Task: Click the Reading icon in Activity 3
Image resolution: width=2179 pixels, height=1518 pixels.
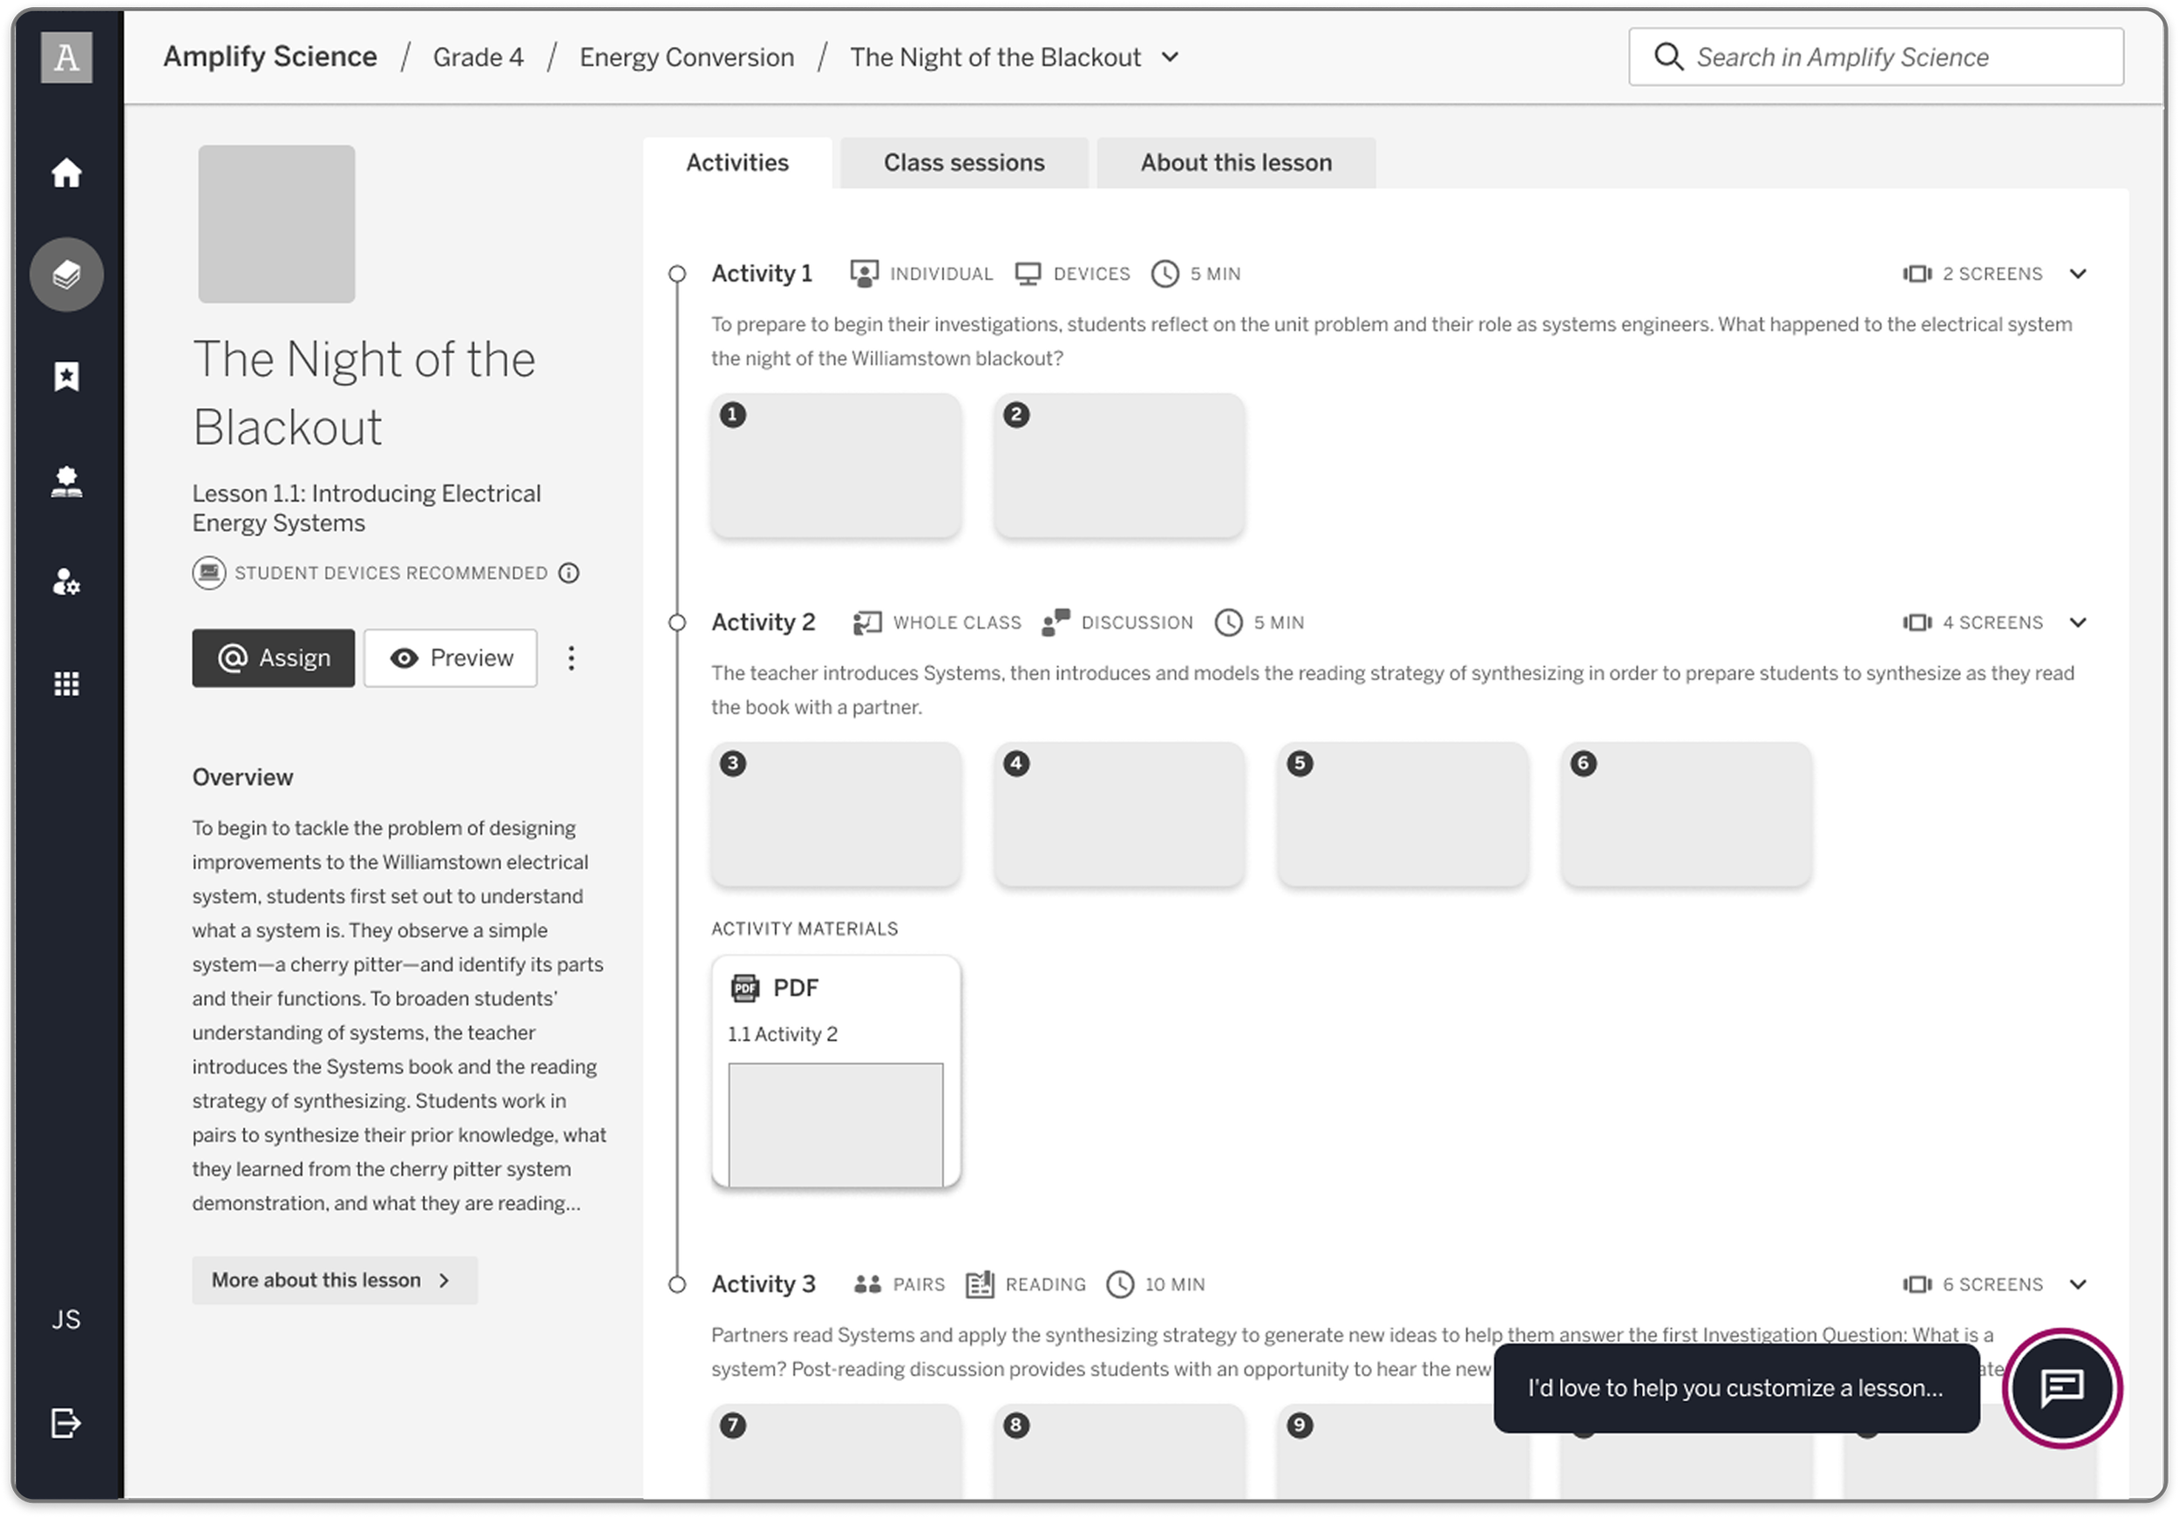Action: [x=980, y=1284]
